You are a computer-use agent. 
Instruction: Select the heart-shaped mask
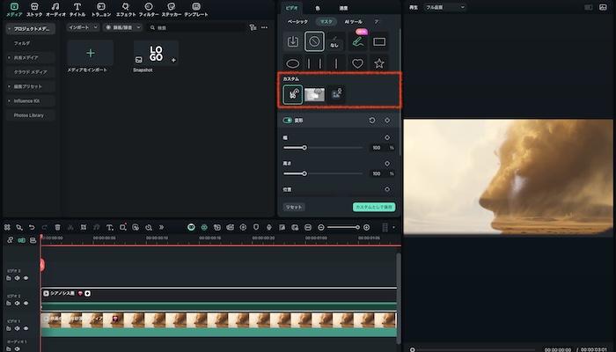click(x=357, y=63)
